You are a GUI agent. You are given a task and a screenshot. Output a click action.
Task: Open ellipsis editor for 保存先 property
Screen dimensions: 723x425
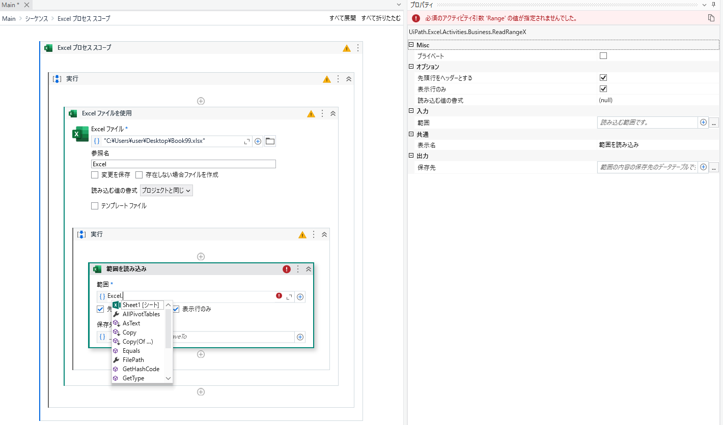click(x=714, y=167)
